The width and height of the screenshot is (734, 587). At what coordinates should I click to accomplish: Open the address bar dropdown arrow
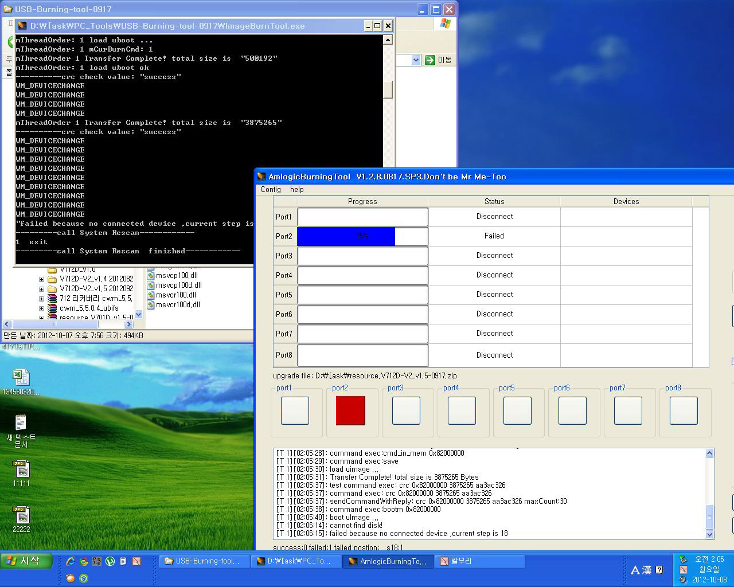pyautogui.click(x=416, y=60)
